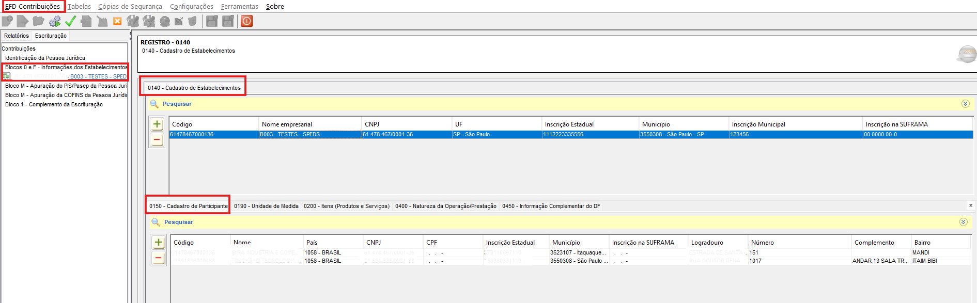Open the Tabelas menu

pos(79,6)
